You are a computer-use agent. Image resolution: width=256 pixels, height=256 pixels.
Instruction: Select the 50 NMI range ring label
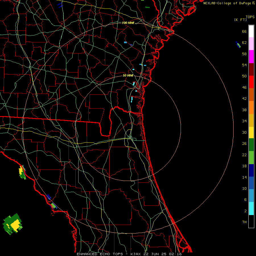128,75
